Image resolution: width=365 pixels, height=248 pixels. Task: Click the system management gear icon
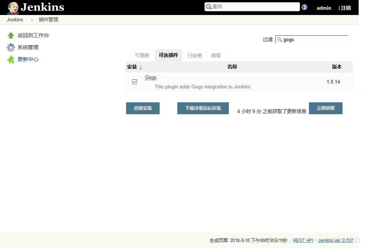[11, 47]
